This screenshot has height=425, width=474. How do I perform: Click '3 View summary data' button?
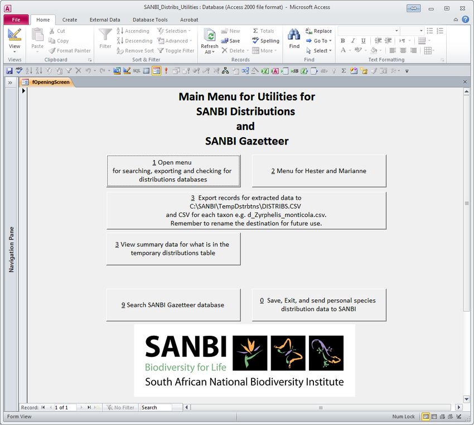point(173,249)
